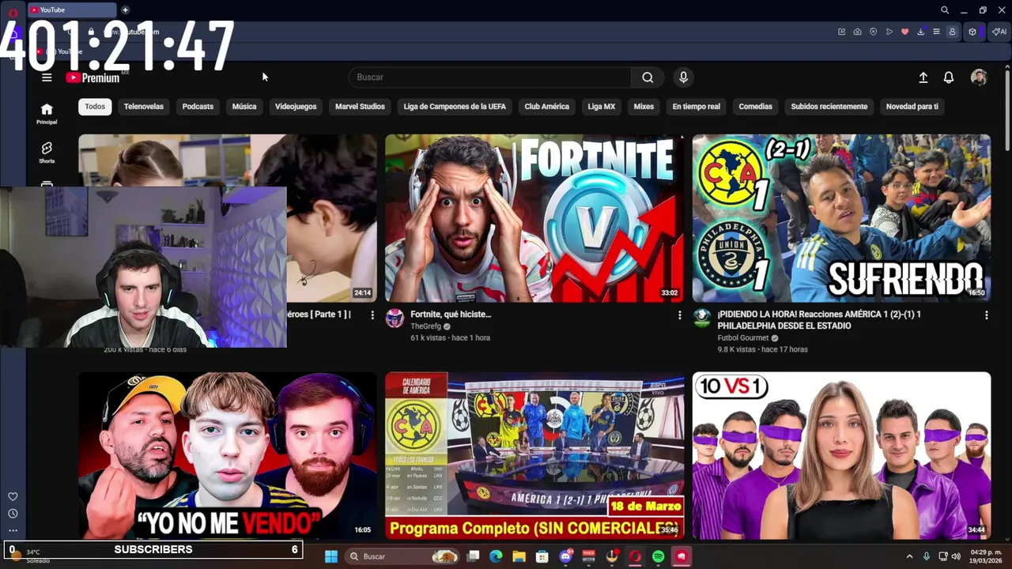Viewport: 1012px width, 569px height.
Task: Open options for PIDIENDO LA HORA video
Action: coord(986,315)
